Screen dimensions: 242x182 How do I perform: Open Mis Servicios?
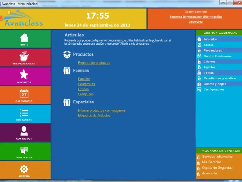pyautogui.click(x=212, y=162)
